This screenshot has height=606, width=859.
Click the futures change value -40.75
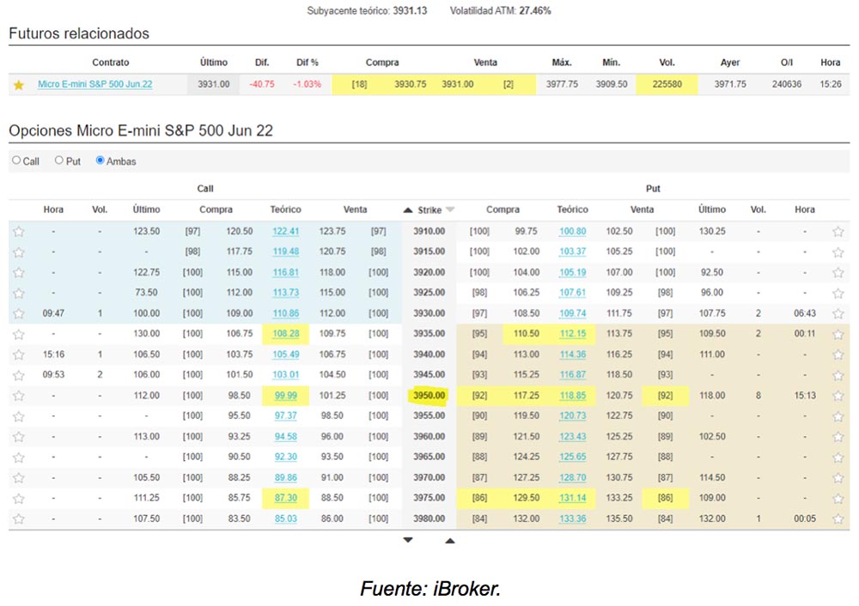[262, 84]
